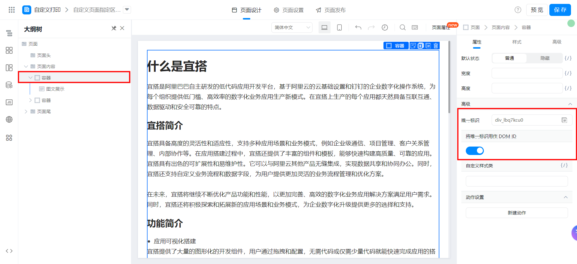577x264 pixels.
Task: Click the 容器 selection label on canvas
Action: coord(396,46)
